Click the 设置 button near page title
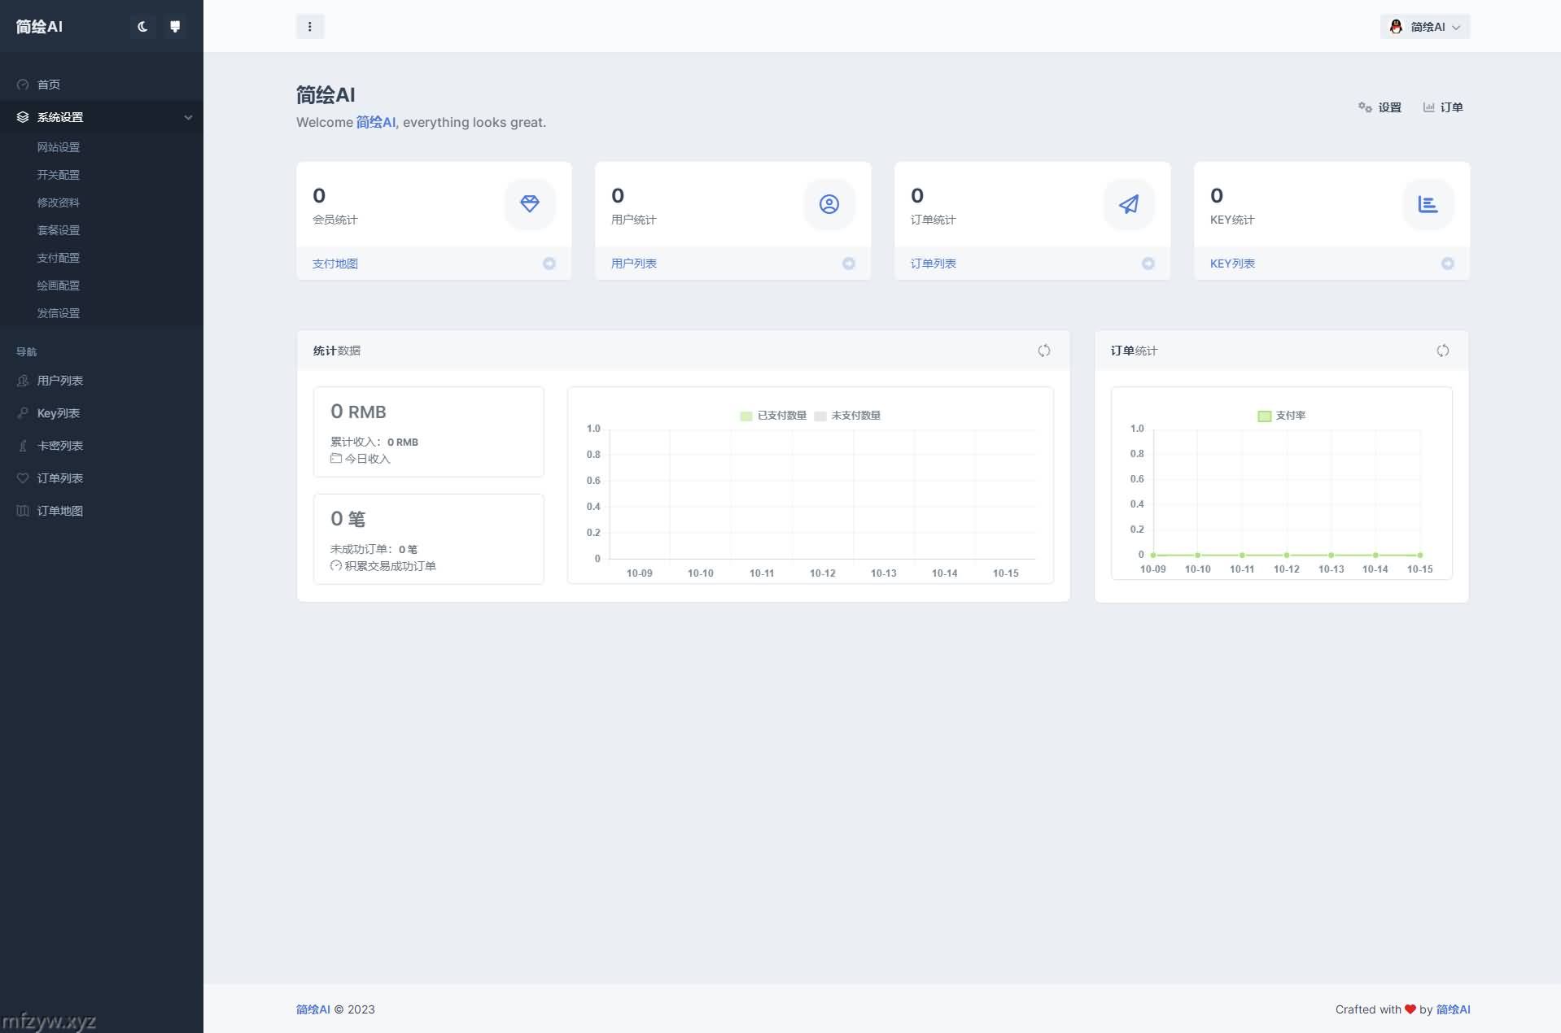 1380,107
